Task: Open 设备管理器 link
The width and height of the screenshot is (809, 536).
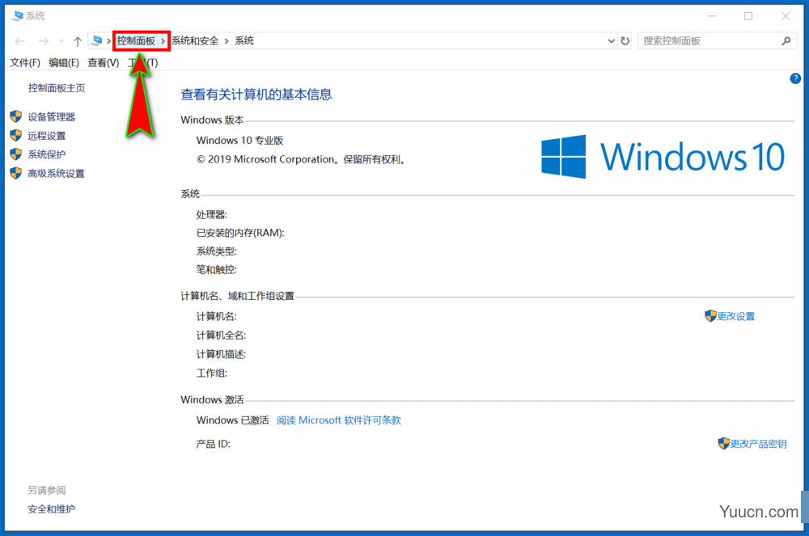Action: click(x=52, y=117)
